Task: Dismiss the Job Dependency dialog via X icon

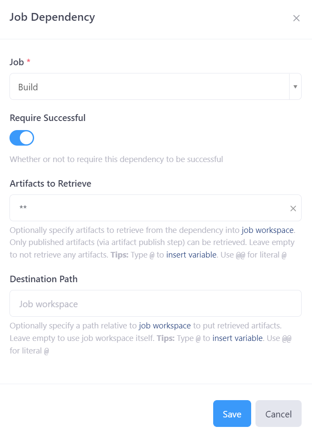Action: 296,18
